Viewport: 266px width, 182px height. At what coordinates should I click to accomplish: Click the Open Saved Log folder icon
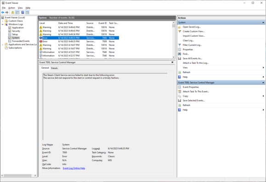(x=180, y=27)
